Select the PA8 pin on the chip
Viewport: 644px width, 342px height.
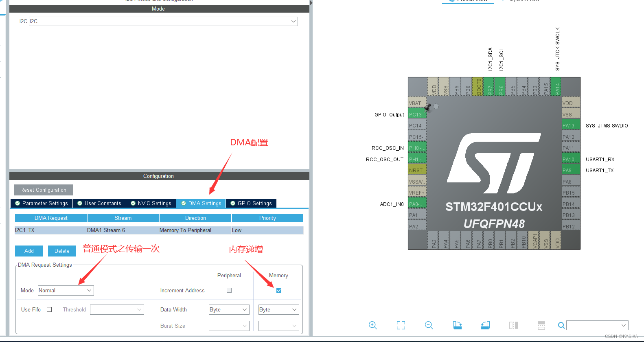pos(571,182)
